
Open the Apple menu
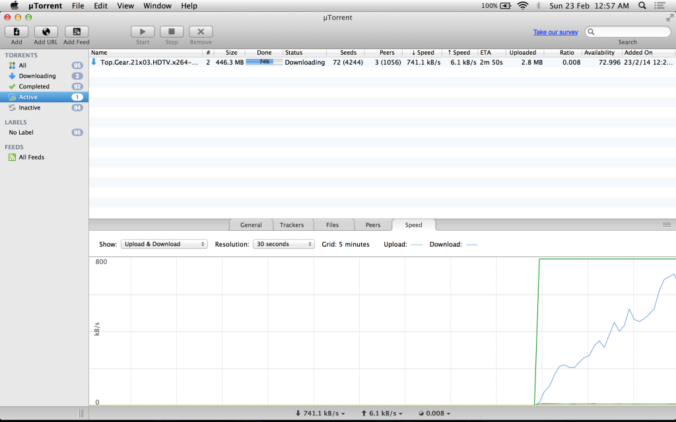15,5
